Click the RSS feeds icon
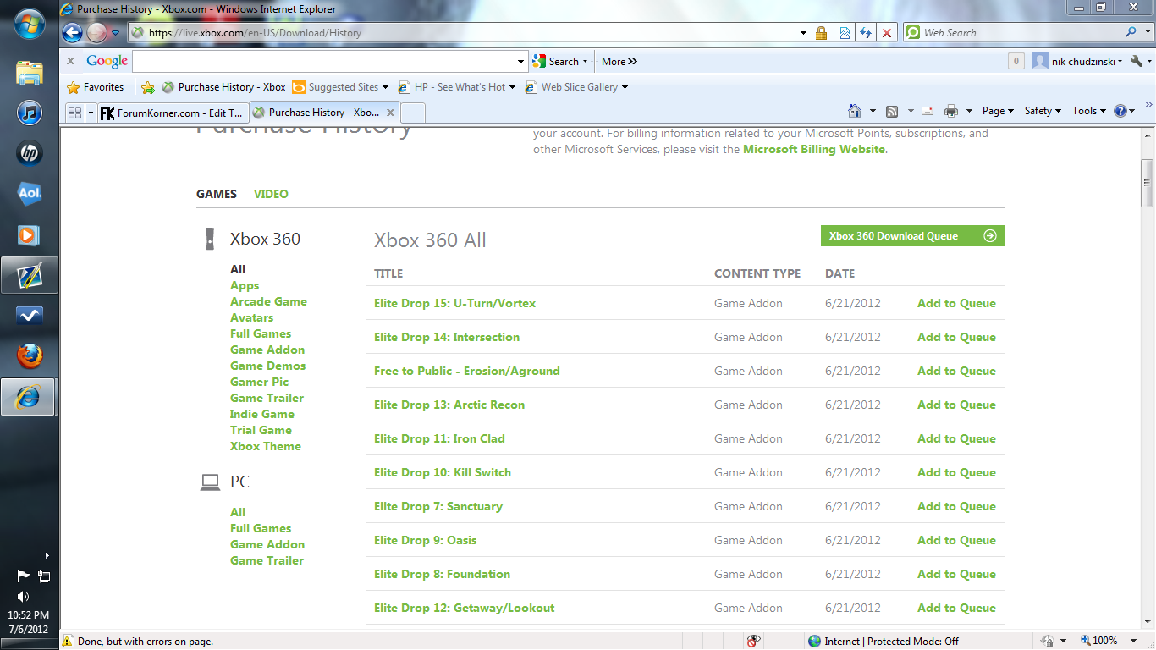 tap(891, 111)
